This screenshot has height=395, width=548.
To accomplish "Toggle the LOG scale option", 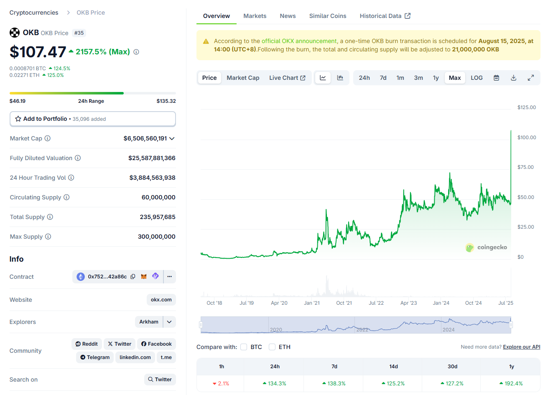I will pos(477,78).
